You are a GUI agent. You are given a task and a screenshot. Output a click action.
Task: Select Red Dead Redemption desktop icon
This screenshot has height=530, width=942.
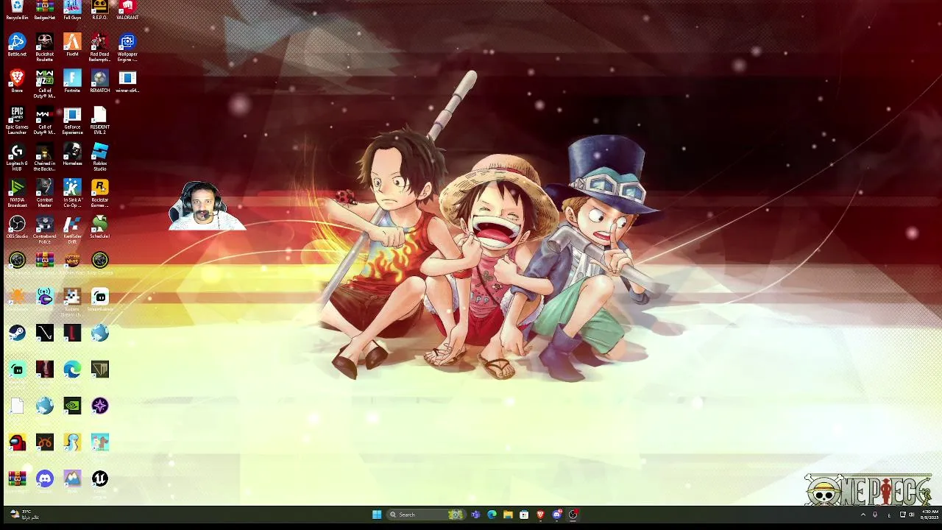click(100, 47)
